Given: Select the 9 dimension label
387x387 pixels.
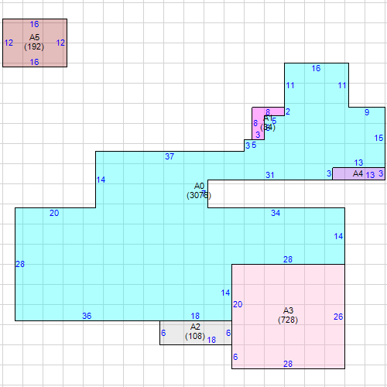Looking at the screenshot, I should [367, 112].
